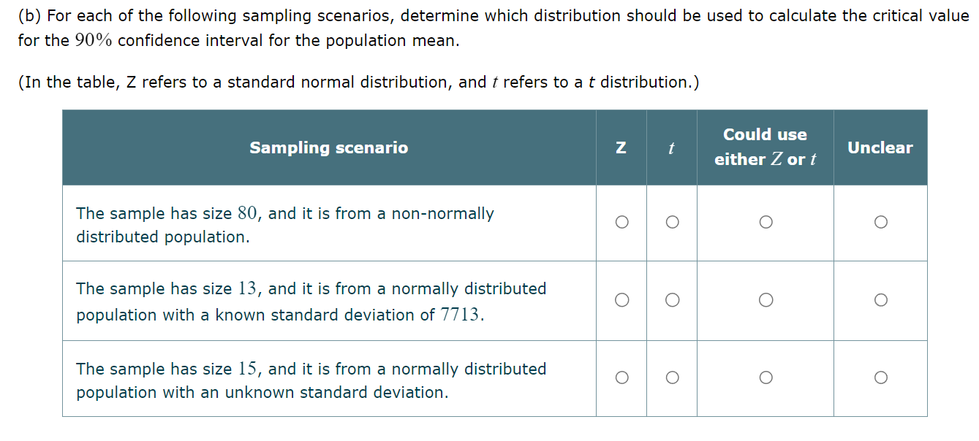The height and width of the screenshot is (441, 979).
Task: Click the size 15 scenario description text
Action: pyautogui.click(x=311, y=380)
